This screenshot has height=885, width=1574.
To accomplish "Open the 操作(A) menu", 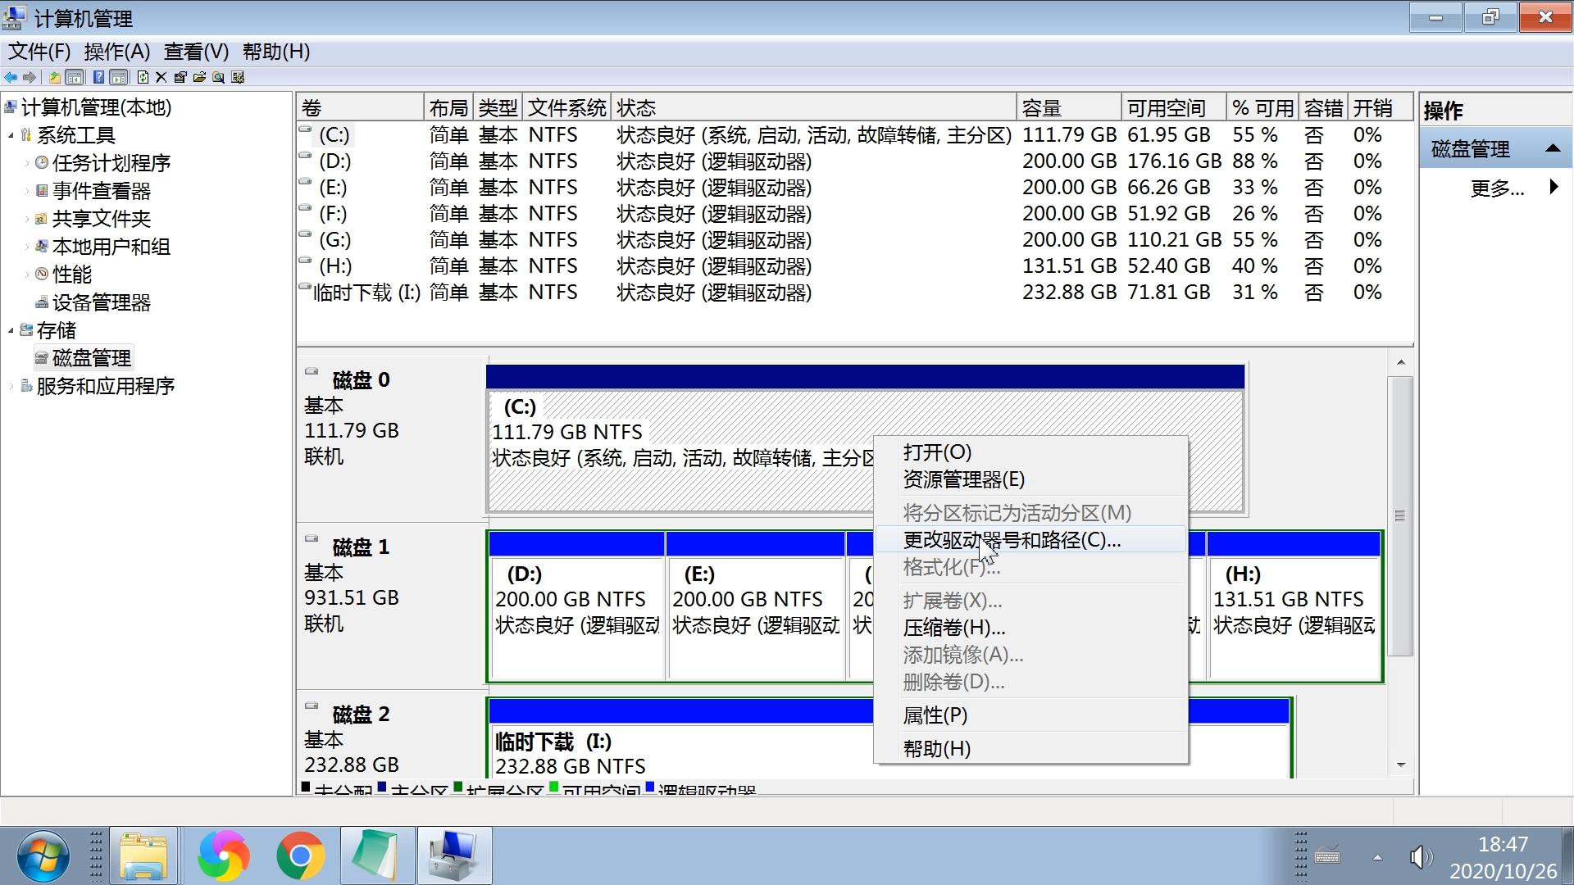I will (116, 52).
